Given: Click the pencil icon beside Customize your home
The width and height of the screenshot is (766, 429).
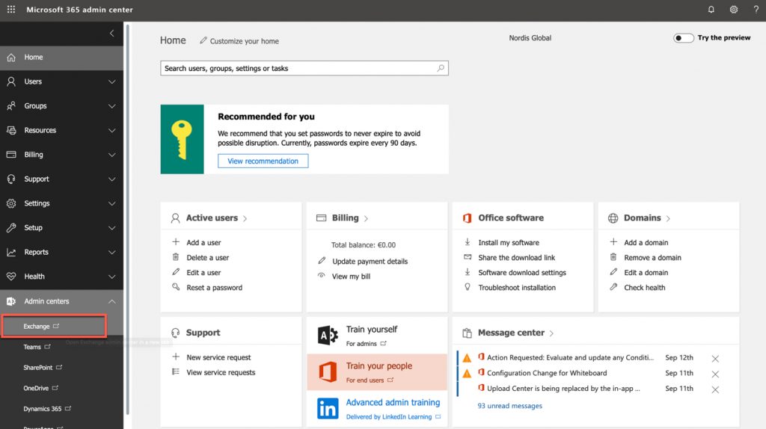Looking at the screenshot, I should [x=203, y=40].
